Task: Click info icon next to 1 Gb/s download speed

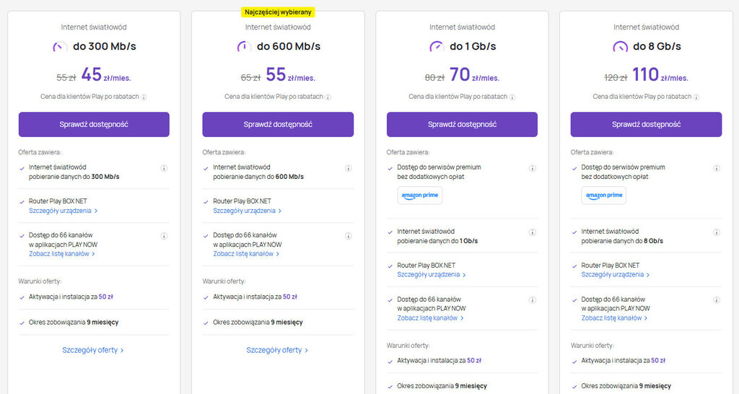Action: pyautogui.click(x=533, y=232)
